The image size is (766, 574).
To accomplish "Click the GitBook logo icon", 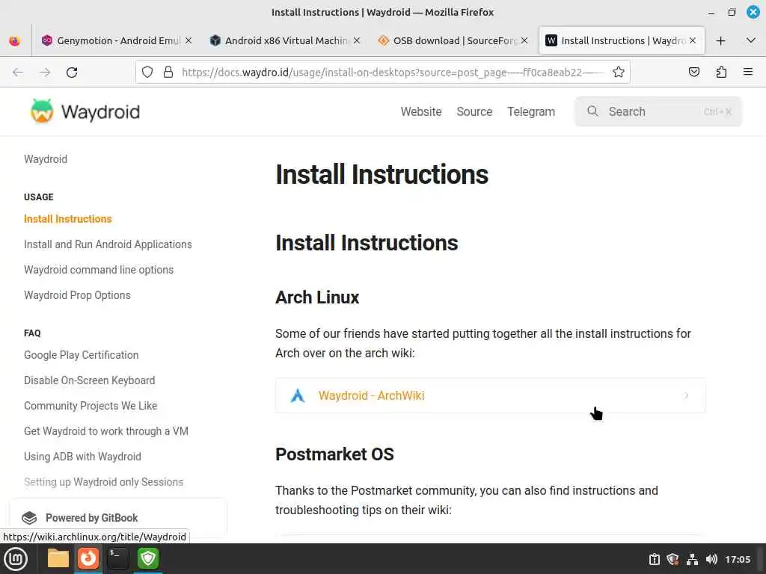I will click(29, 518).
